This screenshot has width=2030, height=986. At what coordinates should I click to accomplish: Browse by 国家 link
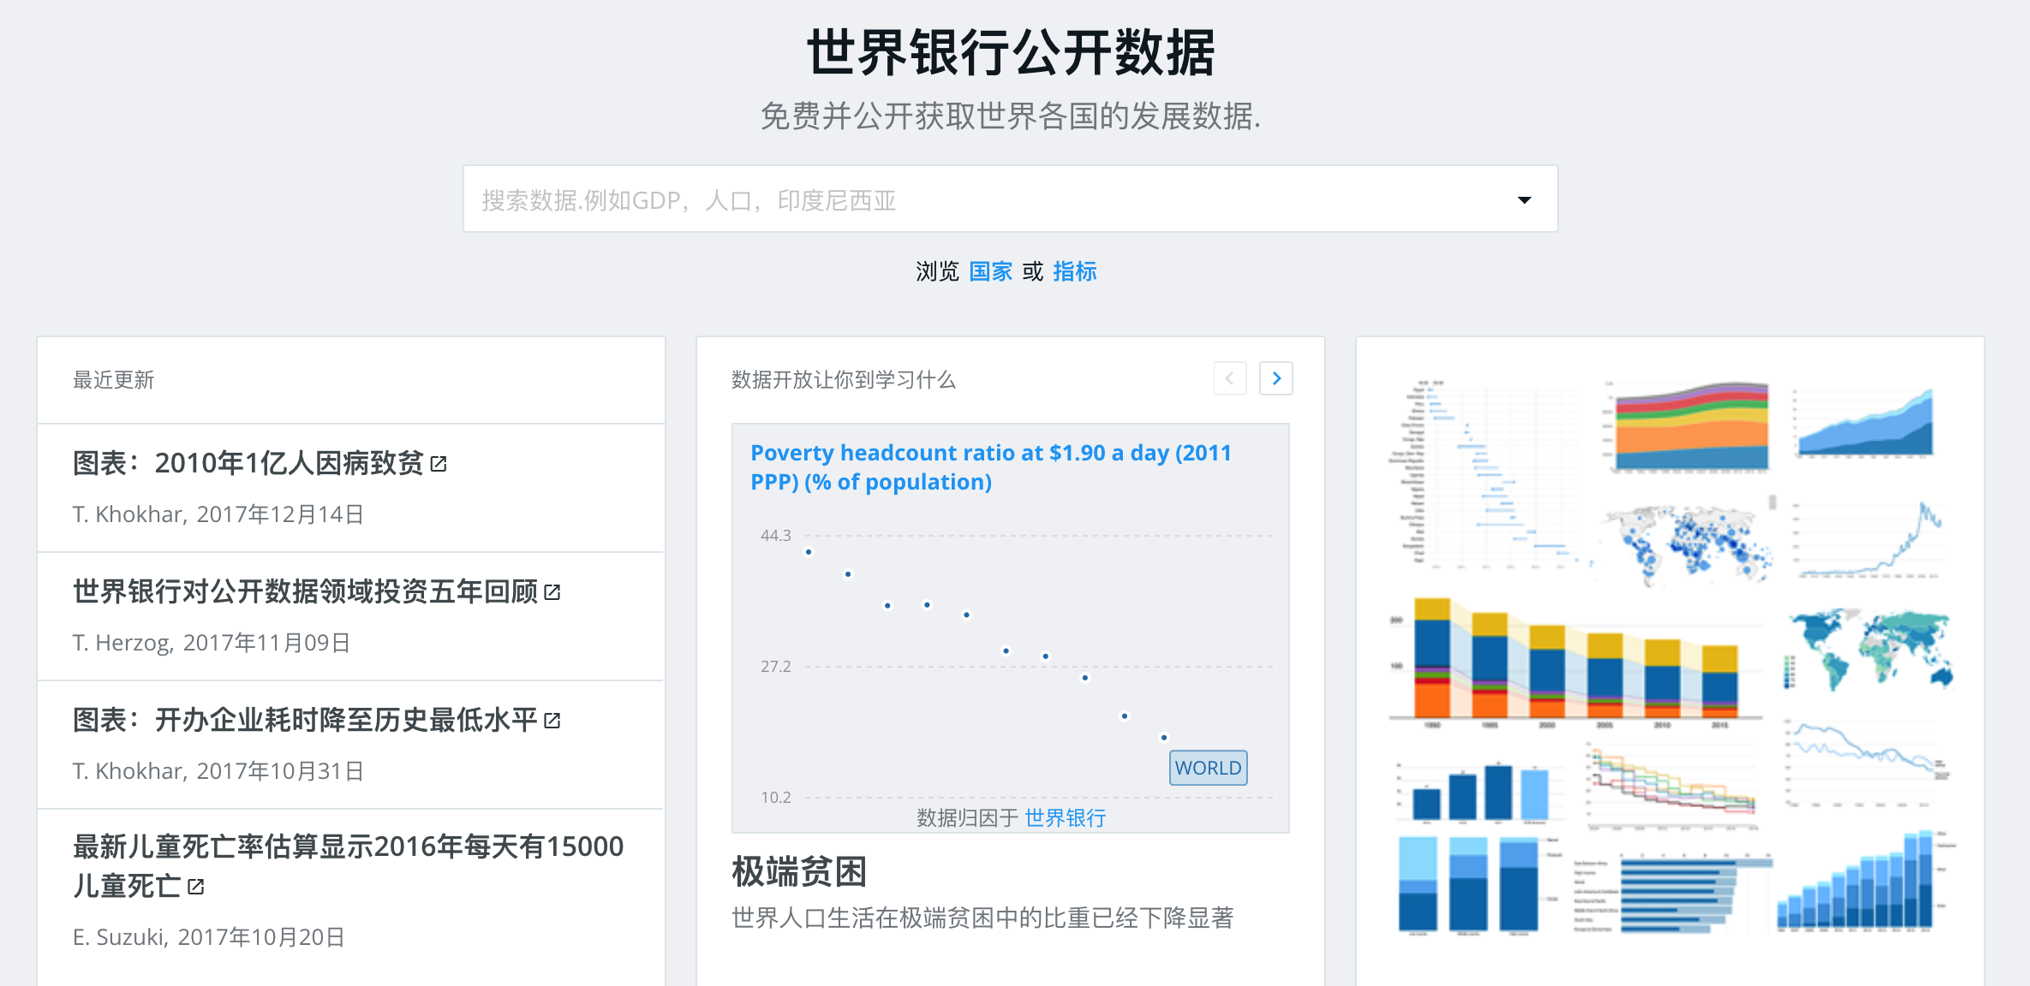[x=990, y=271]
